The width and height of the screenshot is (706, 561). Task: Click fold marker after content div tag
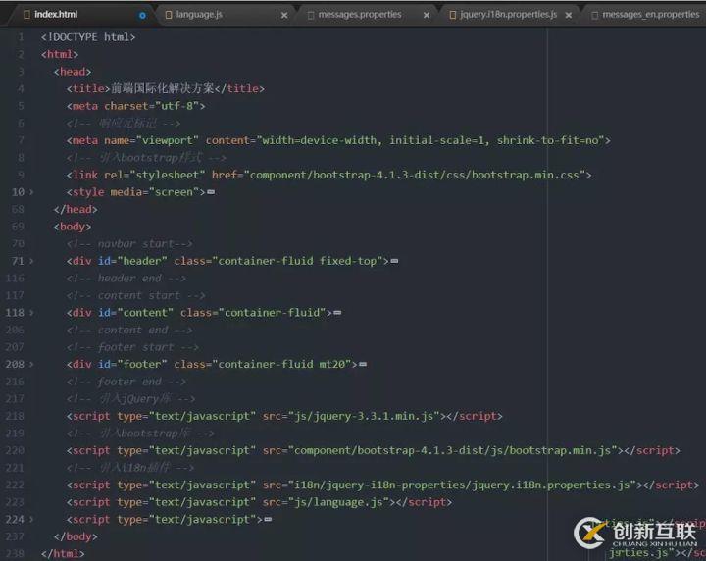tap(337, 313)
